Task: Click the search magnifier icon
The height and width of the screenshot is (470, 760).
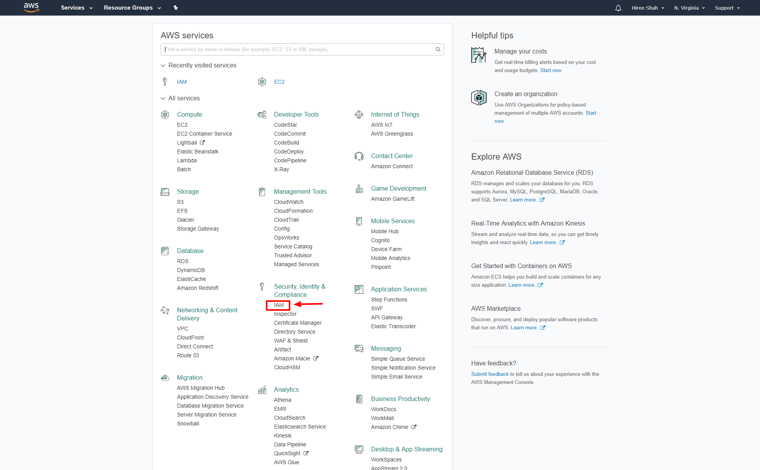Action: point(438,49)
